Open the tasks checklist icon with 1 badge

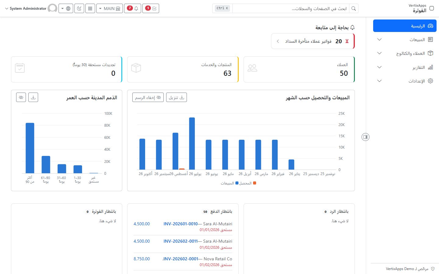151,9
